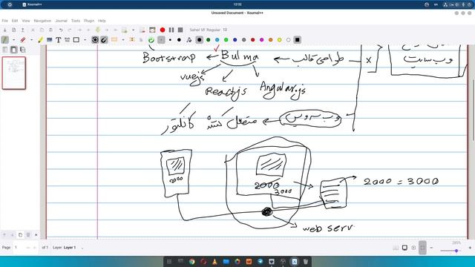This screenshot has width=475, height=267.
Task: Click the fill bucket icon
Action: [x=189, y=39]
